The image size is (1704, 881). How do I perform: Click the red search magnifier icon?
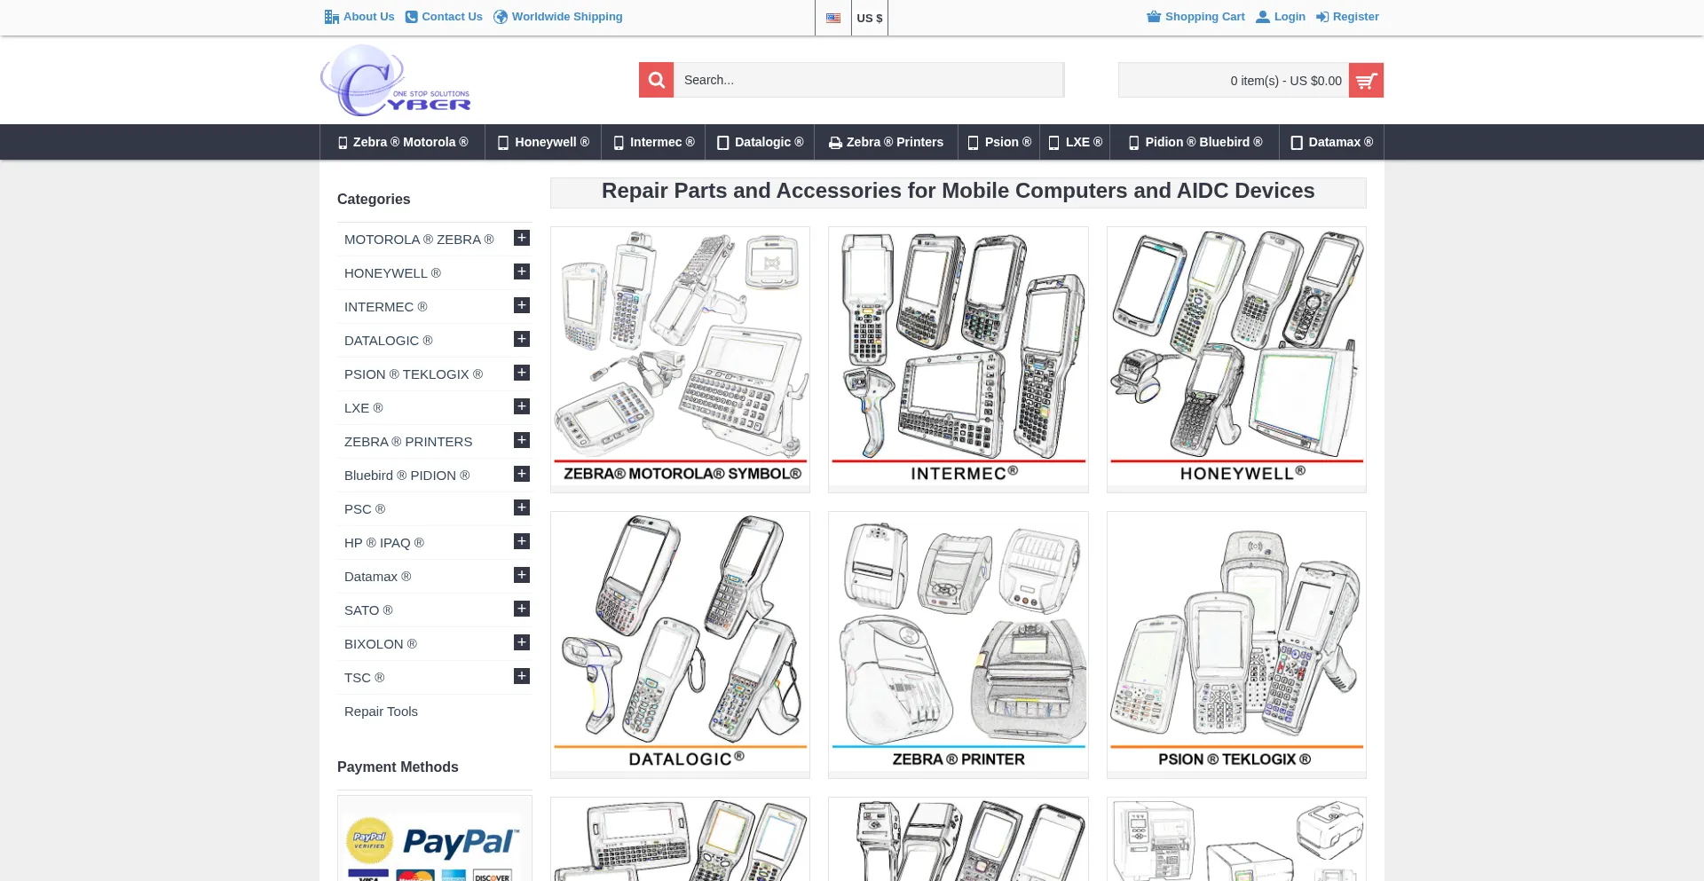coord(656,80)
